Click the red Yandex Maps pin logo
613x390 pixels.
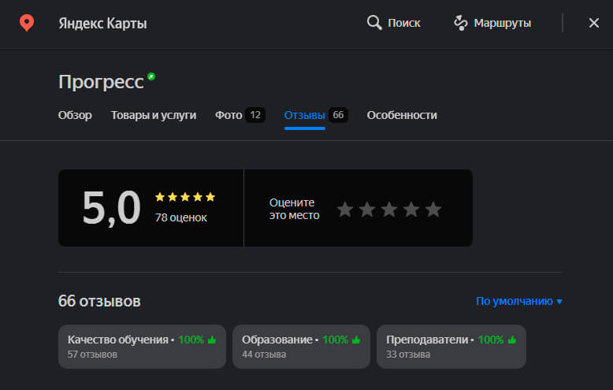[x=27, y=23]
